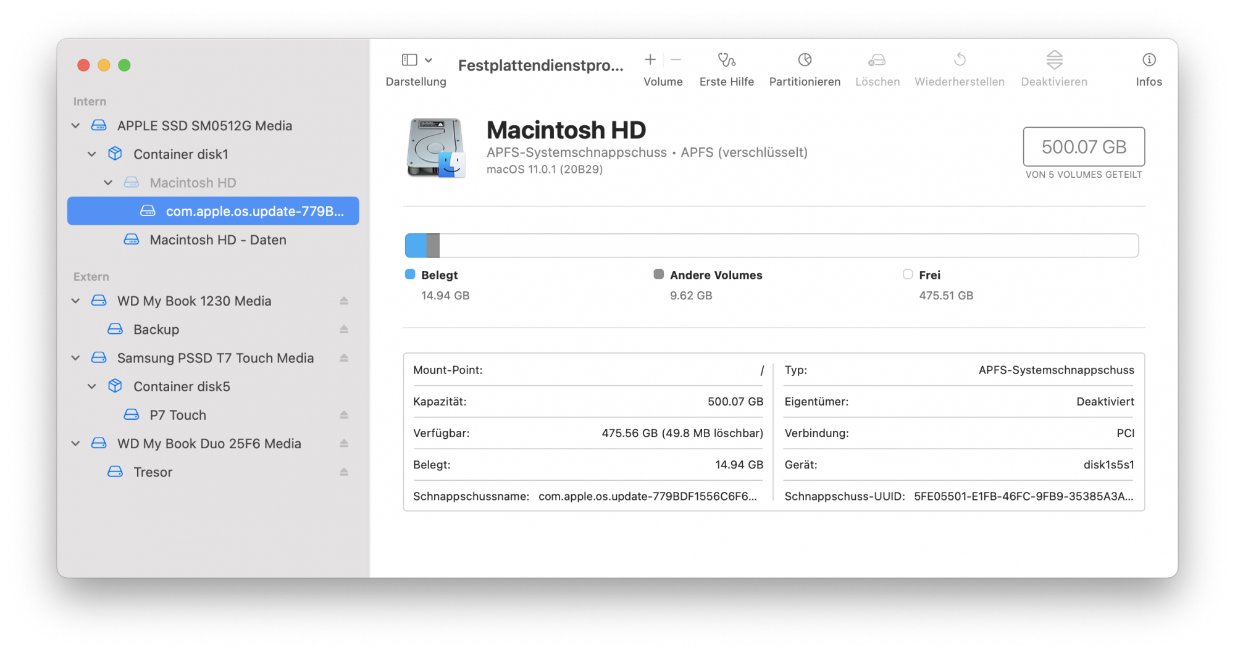Click the blue Belegt usage segment
Viewport: 1235px width, 653px height.
pos(416,246)
